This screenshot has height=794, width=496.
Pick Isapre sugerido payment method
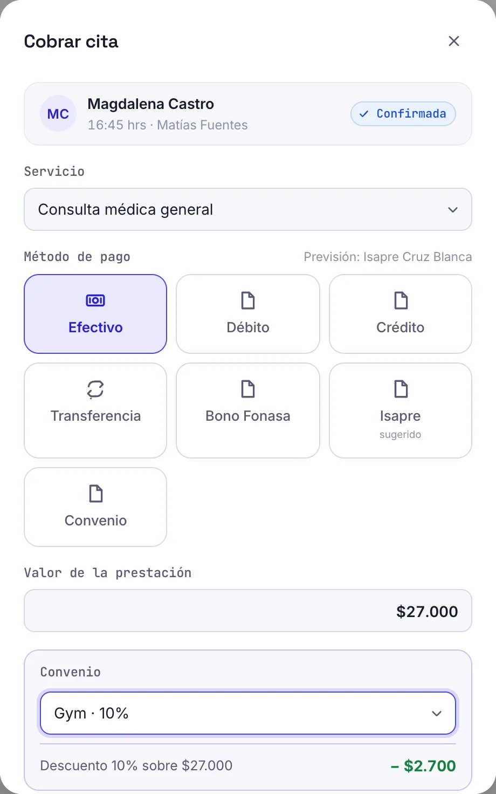tap(401, 410)
